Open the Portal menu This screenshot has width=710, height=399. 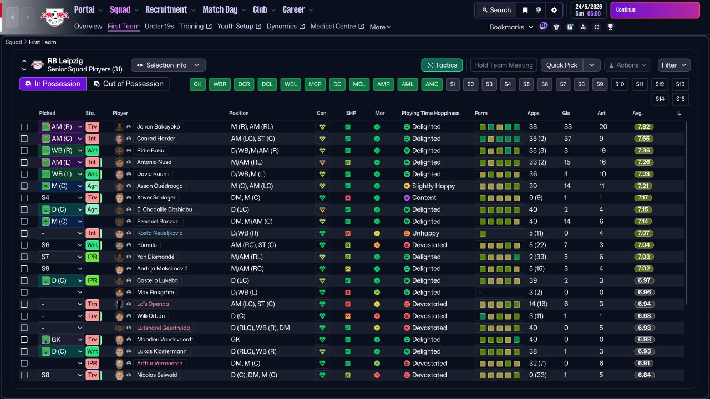[x=88, y=9]
